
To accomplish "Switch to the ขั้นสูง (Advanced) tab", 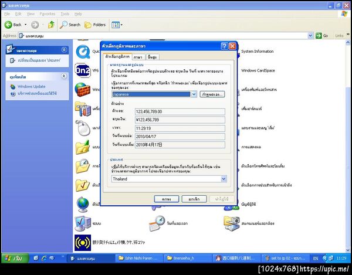I will click(x=152, y=57).
